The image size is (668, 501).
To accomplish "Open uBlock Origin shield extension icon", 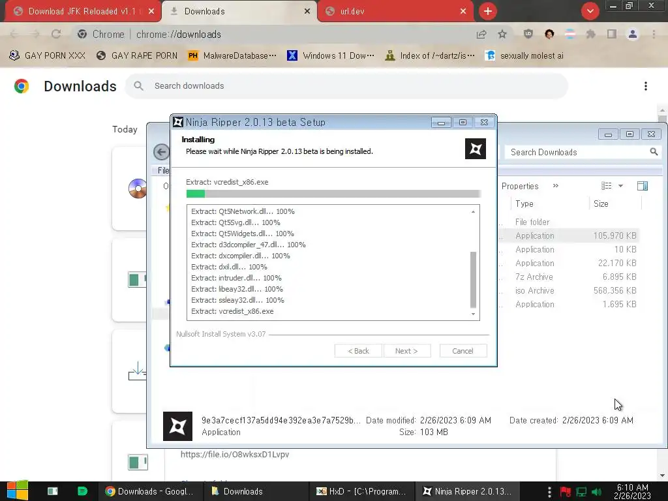I will pyautogui.click(x=528, y=34).
